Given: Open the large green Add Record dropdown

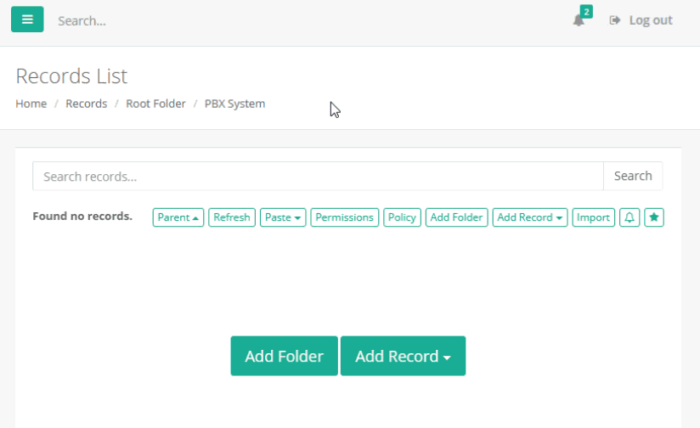Looking at the screenshot, I should tap(403, 356).
